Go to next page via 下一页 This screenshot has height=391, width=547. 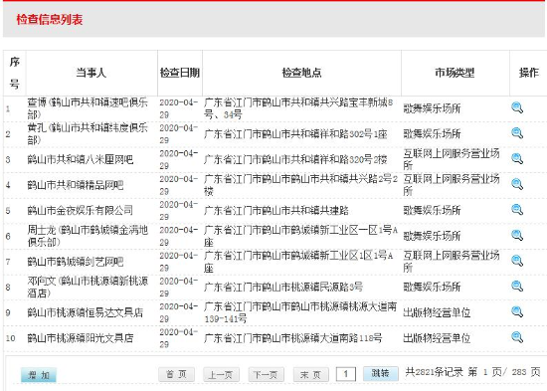[266, 375]
